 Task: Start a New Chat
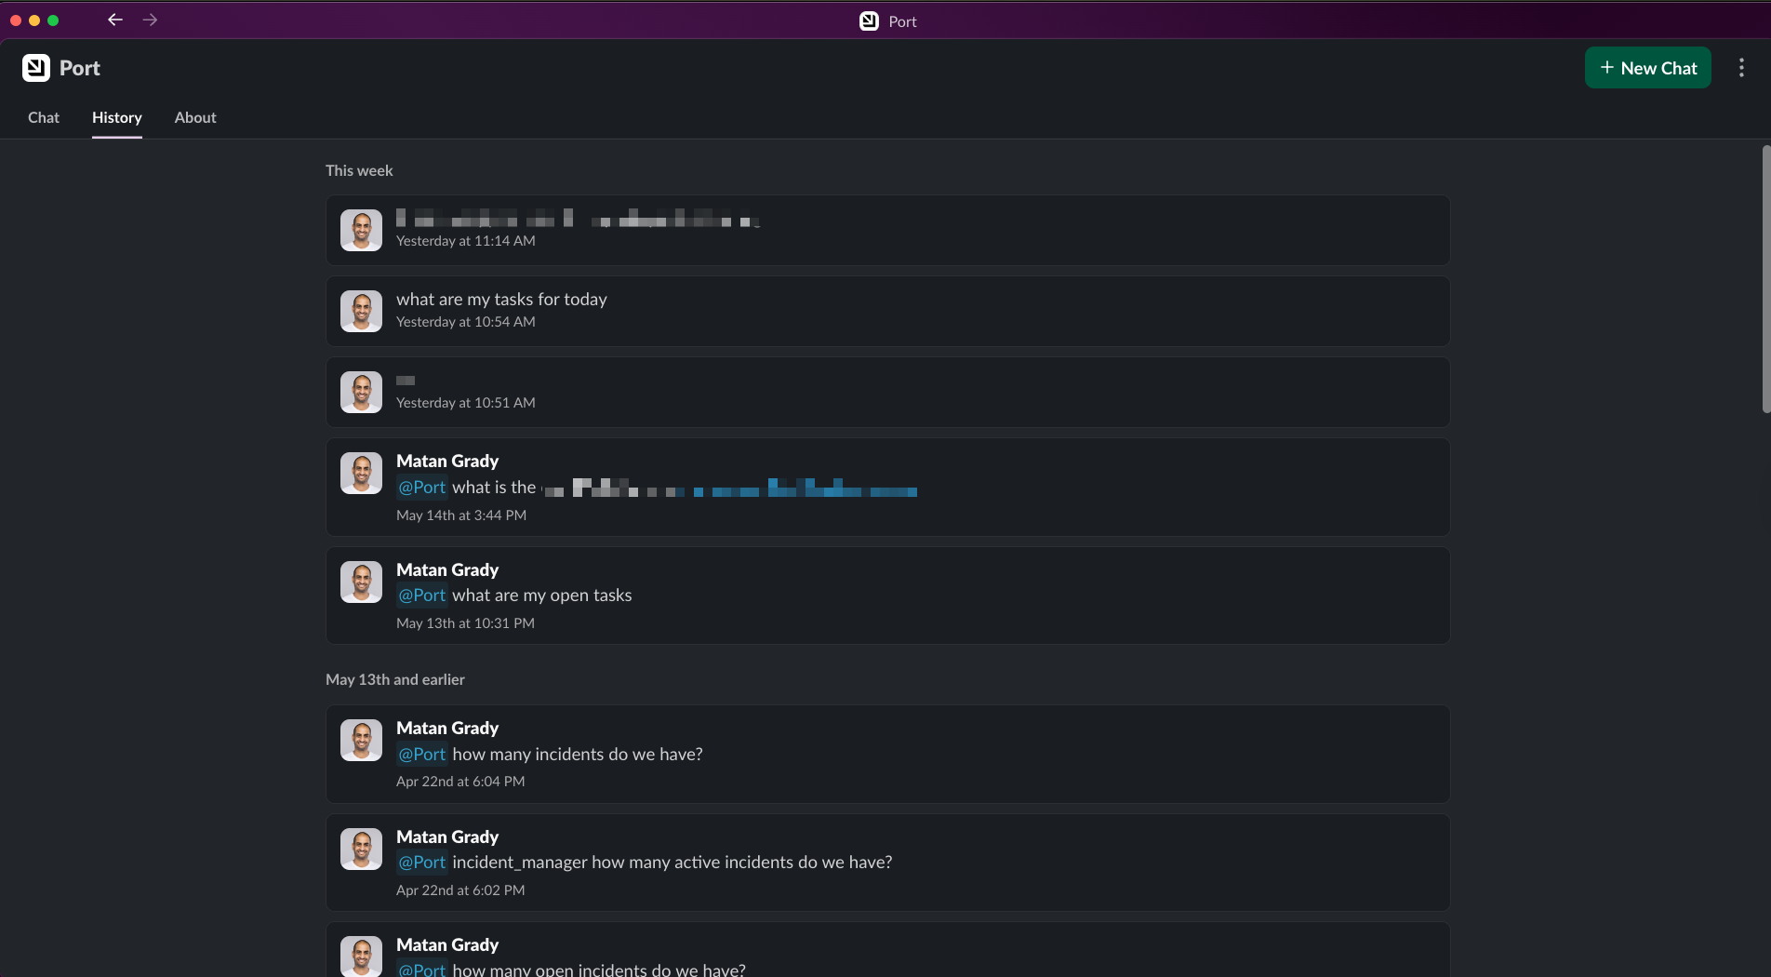pyautogui.click(x=1646, y=67)
